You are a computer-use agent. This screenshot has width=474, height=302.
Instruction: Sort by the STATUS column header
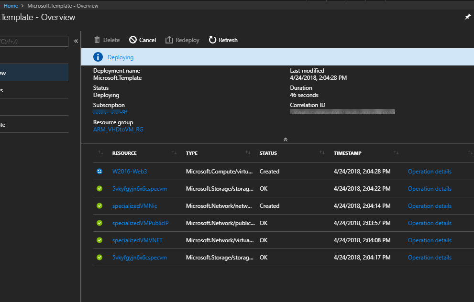click(268, 153)
